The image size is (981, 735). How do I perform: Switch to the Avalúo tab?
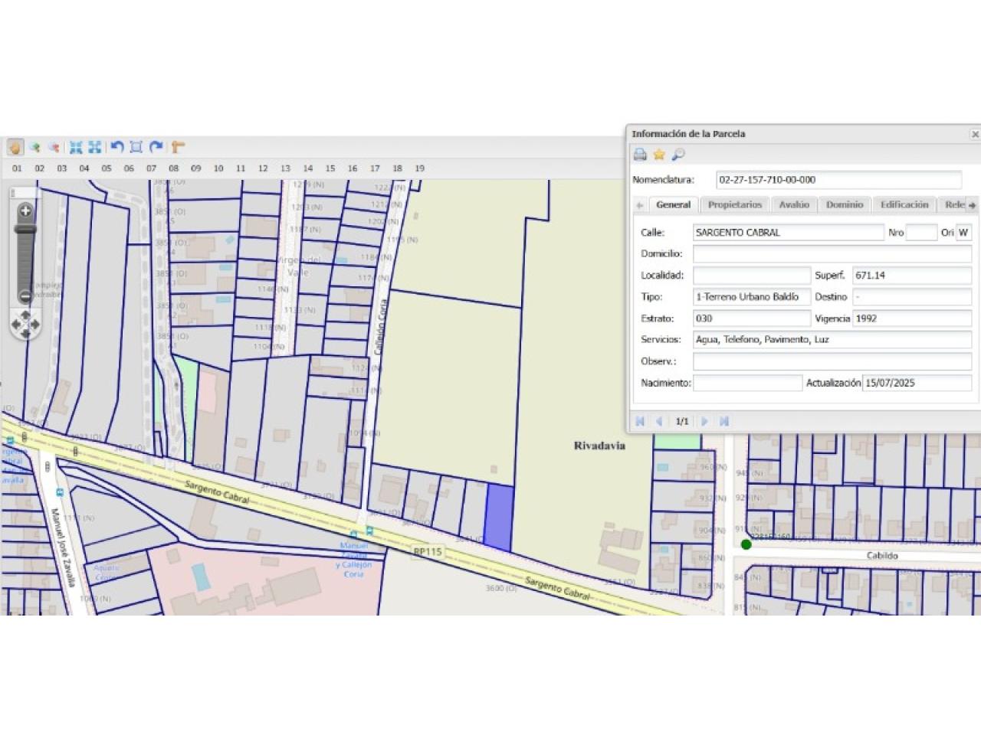[x=794, y=204]
